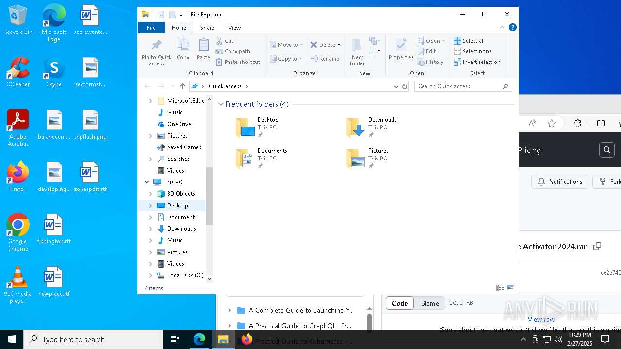Switch to the Share ribbon tab
Viewport: 621px width, 349px height.
207,28
